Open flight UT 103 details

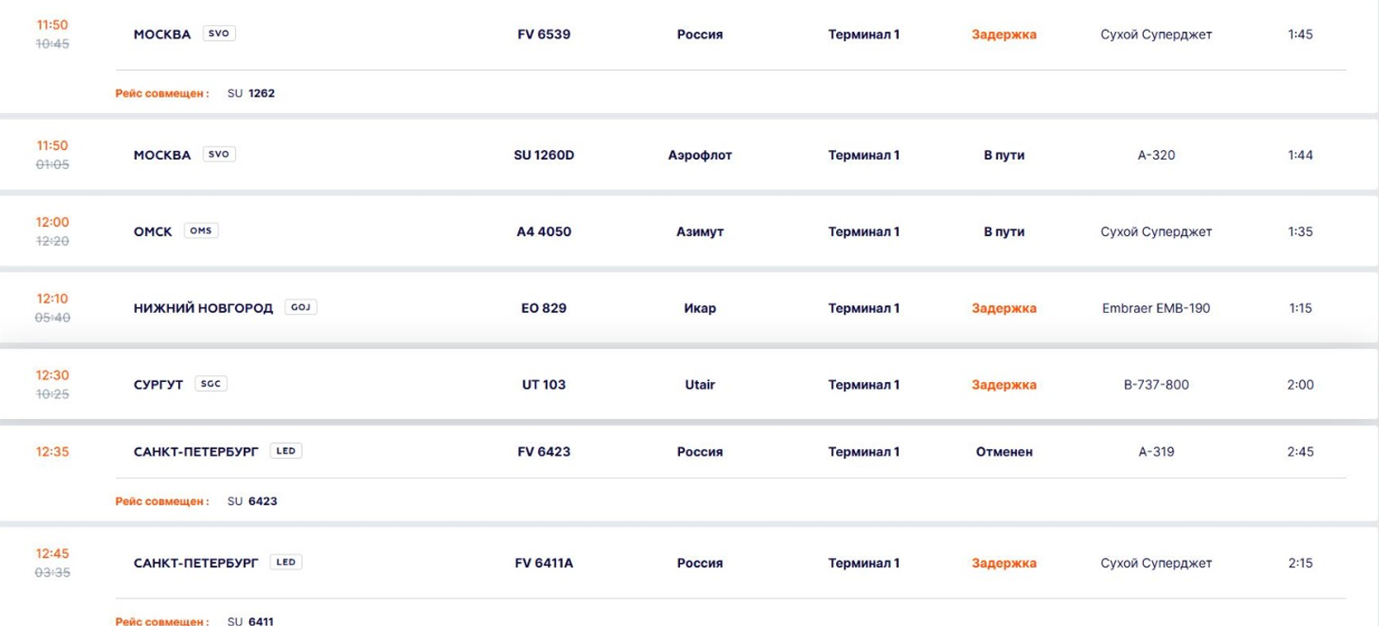tap(544, 385)
